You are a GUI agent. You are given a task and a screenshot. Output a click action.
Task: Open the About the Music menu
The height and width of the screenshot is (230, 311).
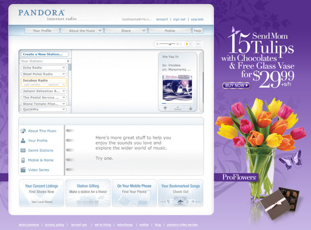tap(82, 31)
